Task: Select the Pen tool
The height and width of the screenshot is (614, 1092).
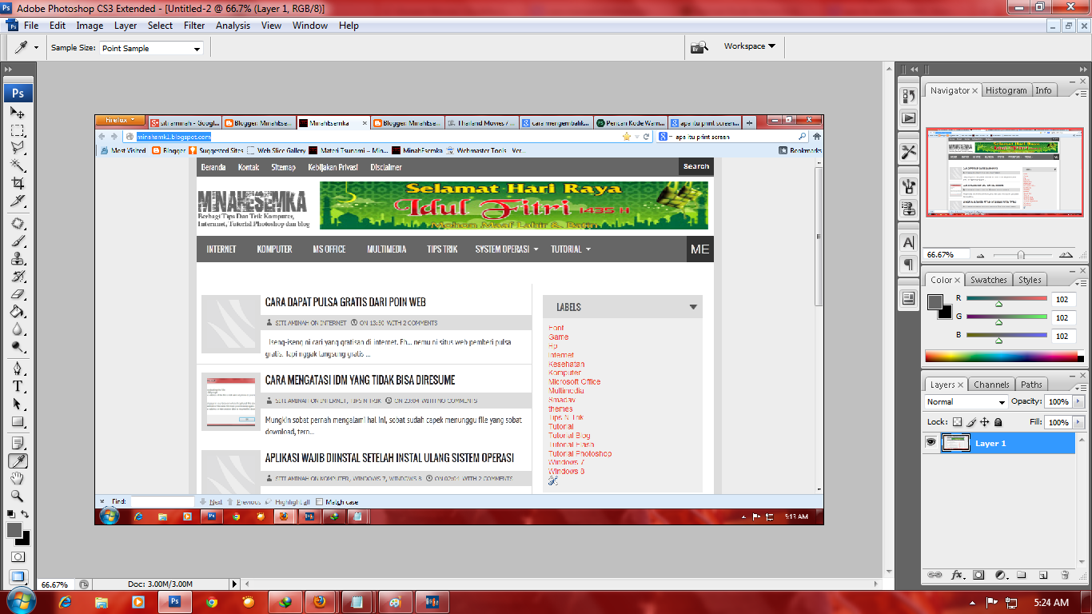Action: pos(18,369)
